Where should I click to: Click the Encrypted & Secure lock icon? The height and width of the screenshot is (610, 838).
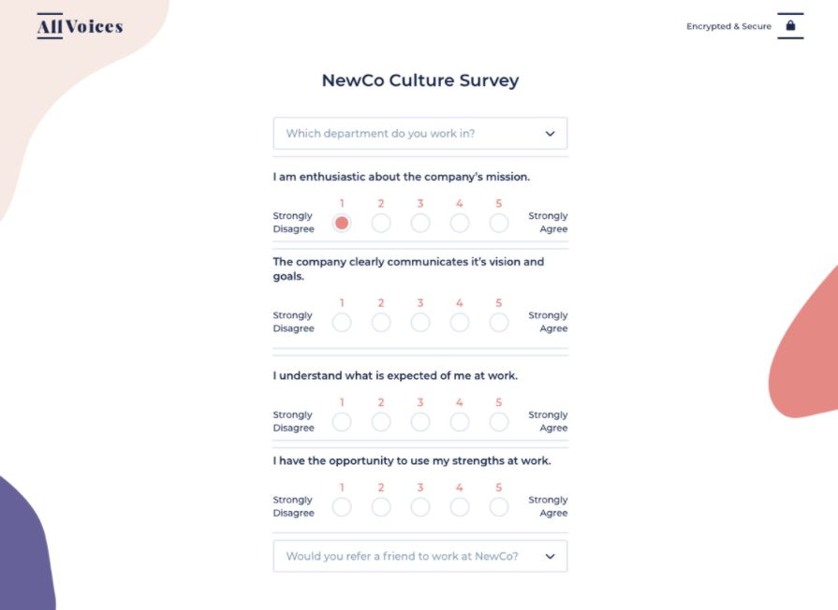click(x=790, y=26)
